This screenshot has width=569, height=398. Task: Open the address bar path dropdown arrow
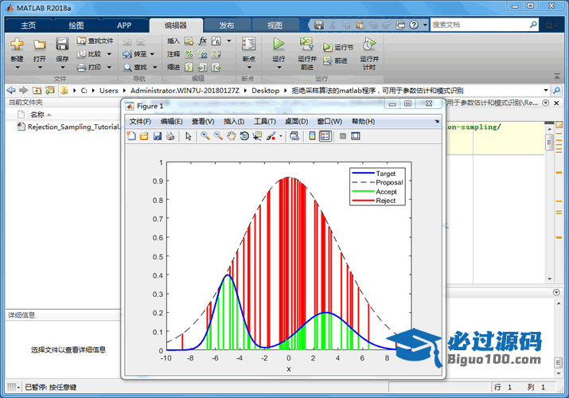click(x=546, y=90)
